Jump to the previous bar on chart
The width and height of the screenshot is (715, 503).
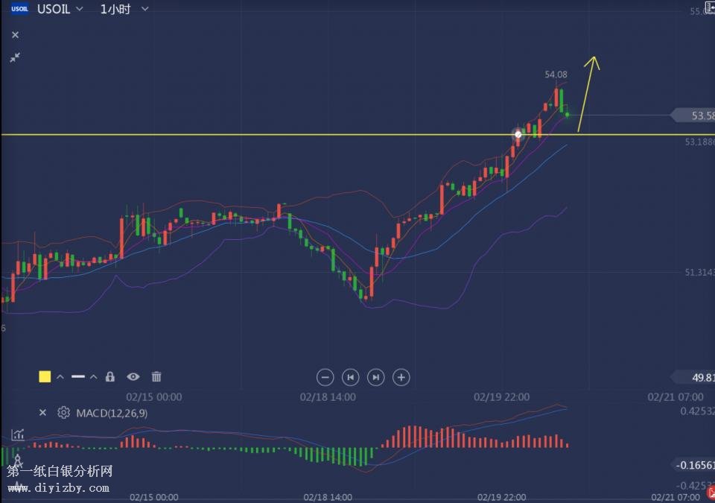click(350, 377)
